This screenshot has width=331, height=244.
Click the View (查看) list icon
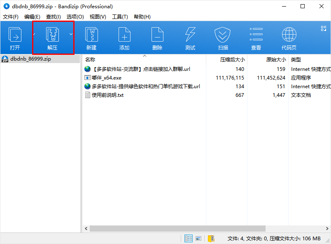pos(256,34)
